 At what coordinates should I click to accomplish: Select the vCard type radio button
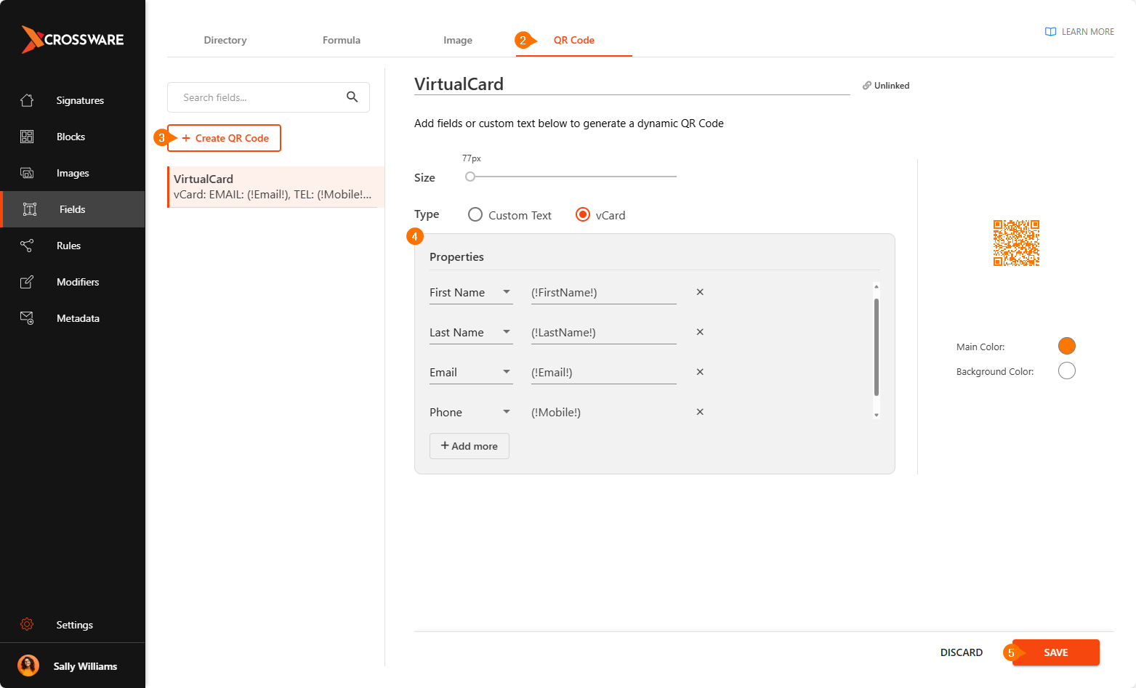[583, 215]
